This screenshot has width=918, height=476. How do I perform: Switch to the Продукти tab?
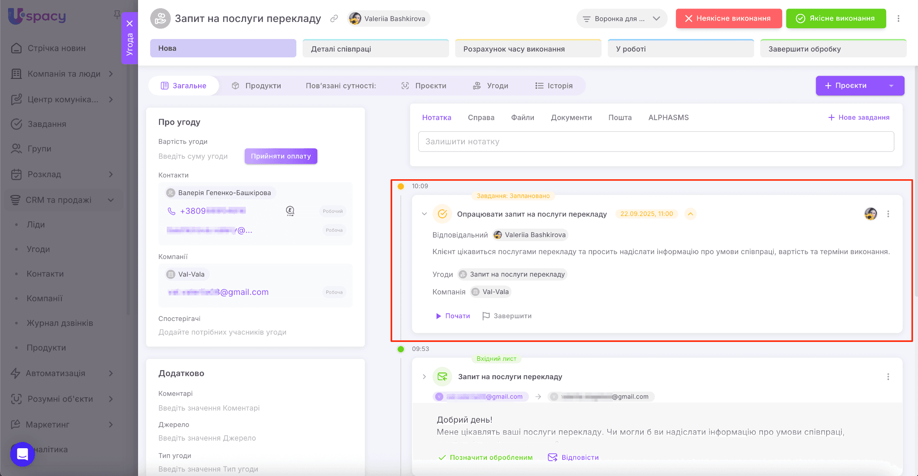click(x=256, y=86)
